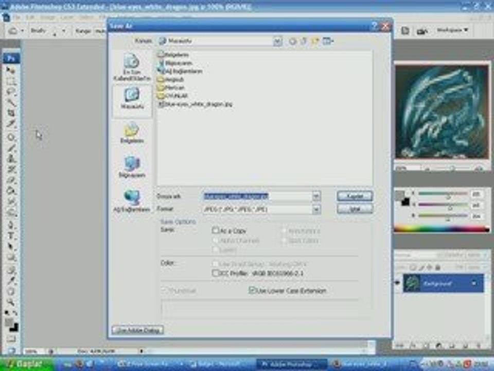Open the File menu in Photoshop
494x371 pixels.
[16, 18]
